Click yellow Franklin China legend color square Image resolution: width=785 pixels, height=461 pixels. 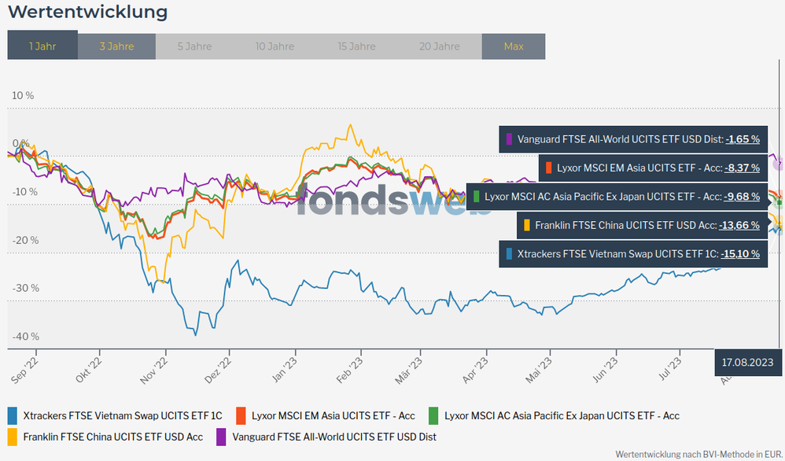click(12, 436)
